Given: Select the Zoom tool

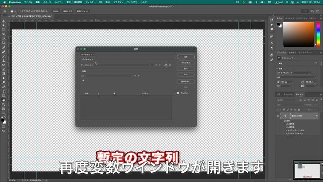Looking at the screenshot, I should 4,105.
